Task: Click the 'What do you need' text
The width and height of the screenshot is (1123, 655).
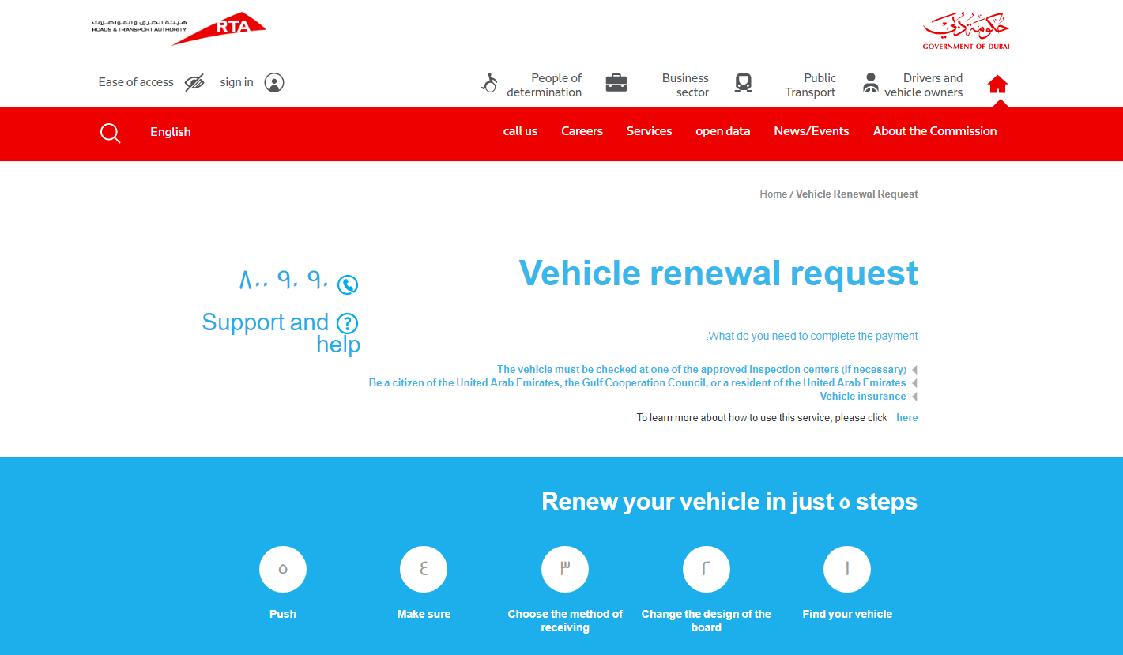Action: pyautogui.click(x=812, y=336)
